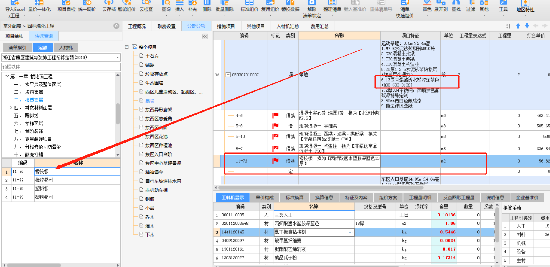Screen dimensions: 550x267
Task: Collapse the middle tree panel with double-arrow
Action: (205, 36)
